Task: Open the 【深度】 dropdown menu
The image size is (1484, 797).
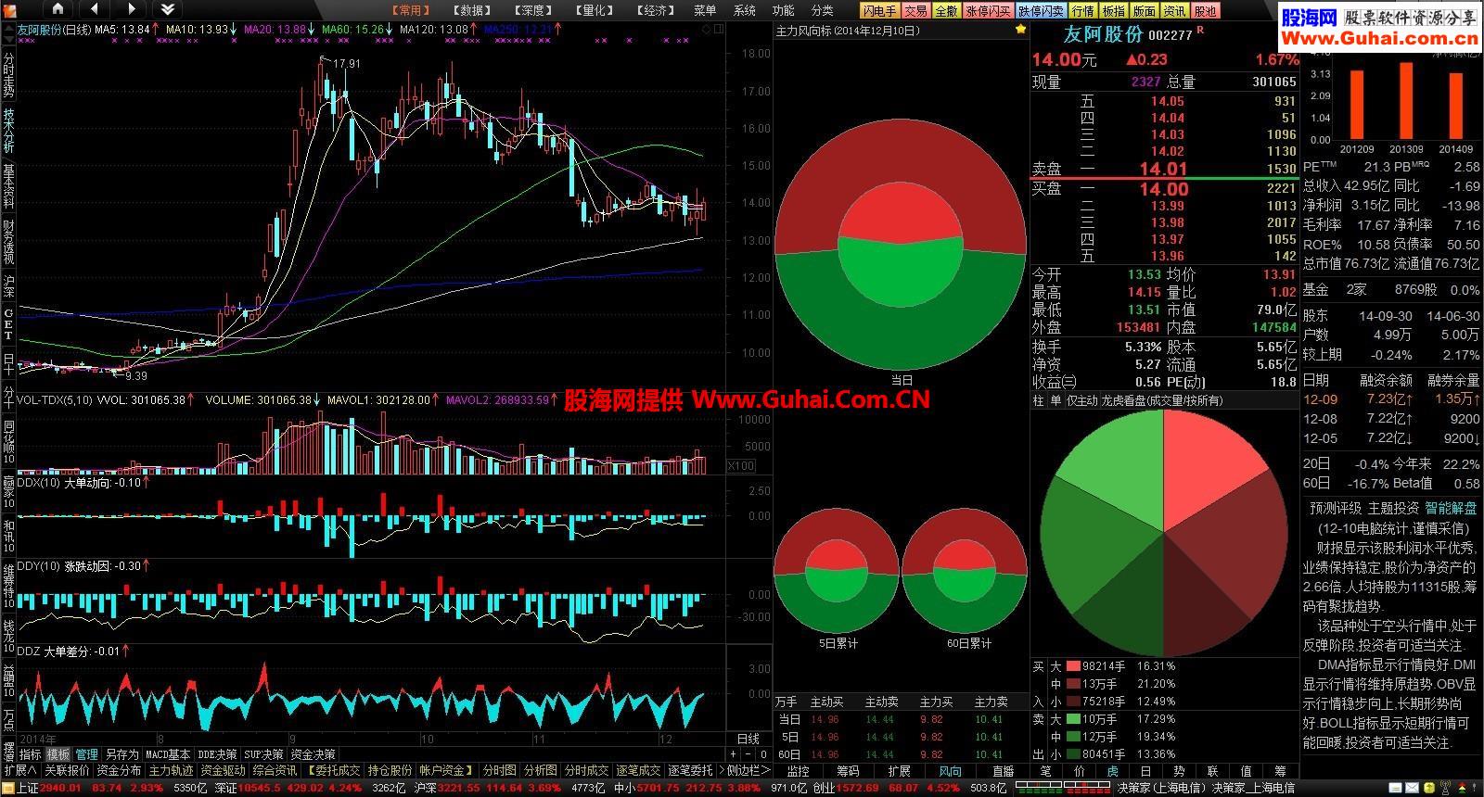Action: click(533, 10)
